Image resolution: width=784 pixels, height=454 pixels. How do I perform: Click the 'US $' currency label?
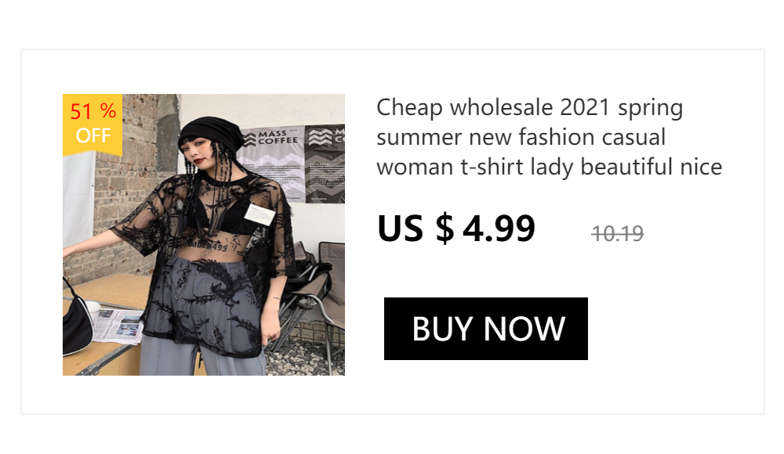(x=416, y=229)
